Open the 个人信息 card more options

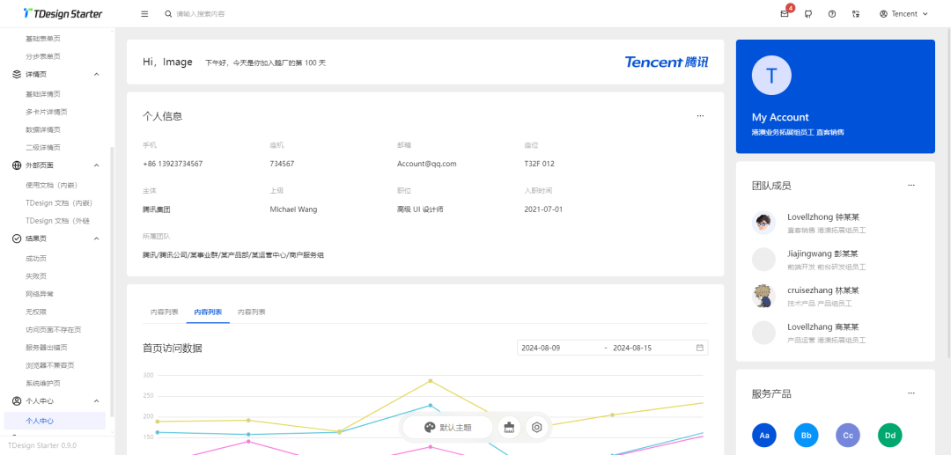click(700, 115)
